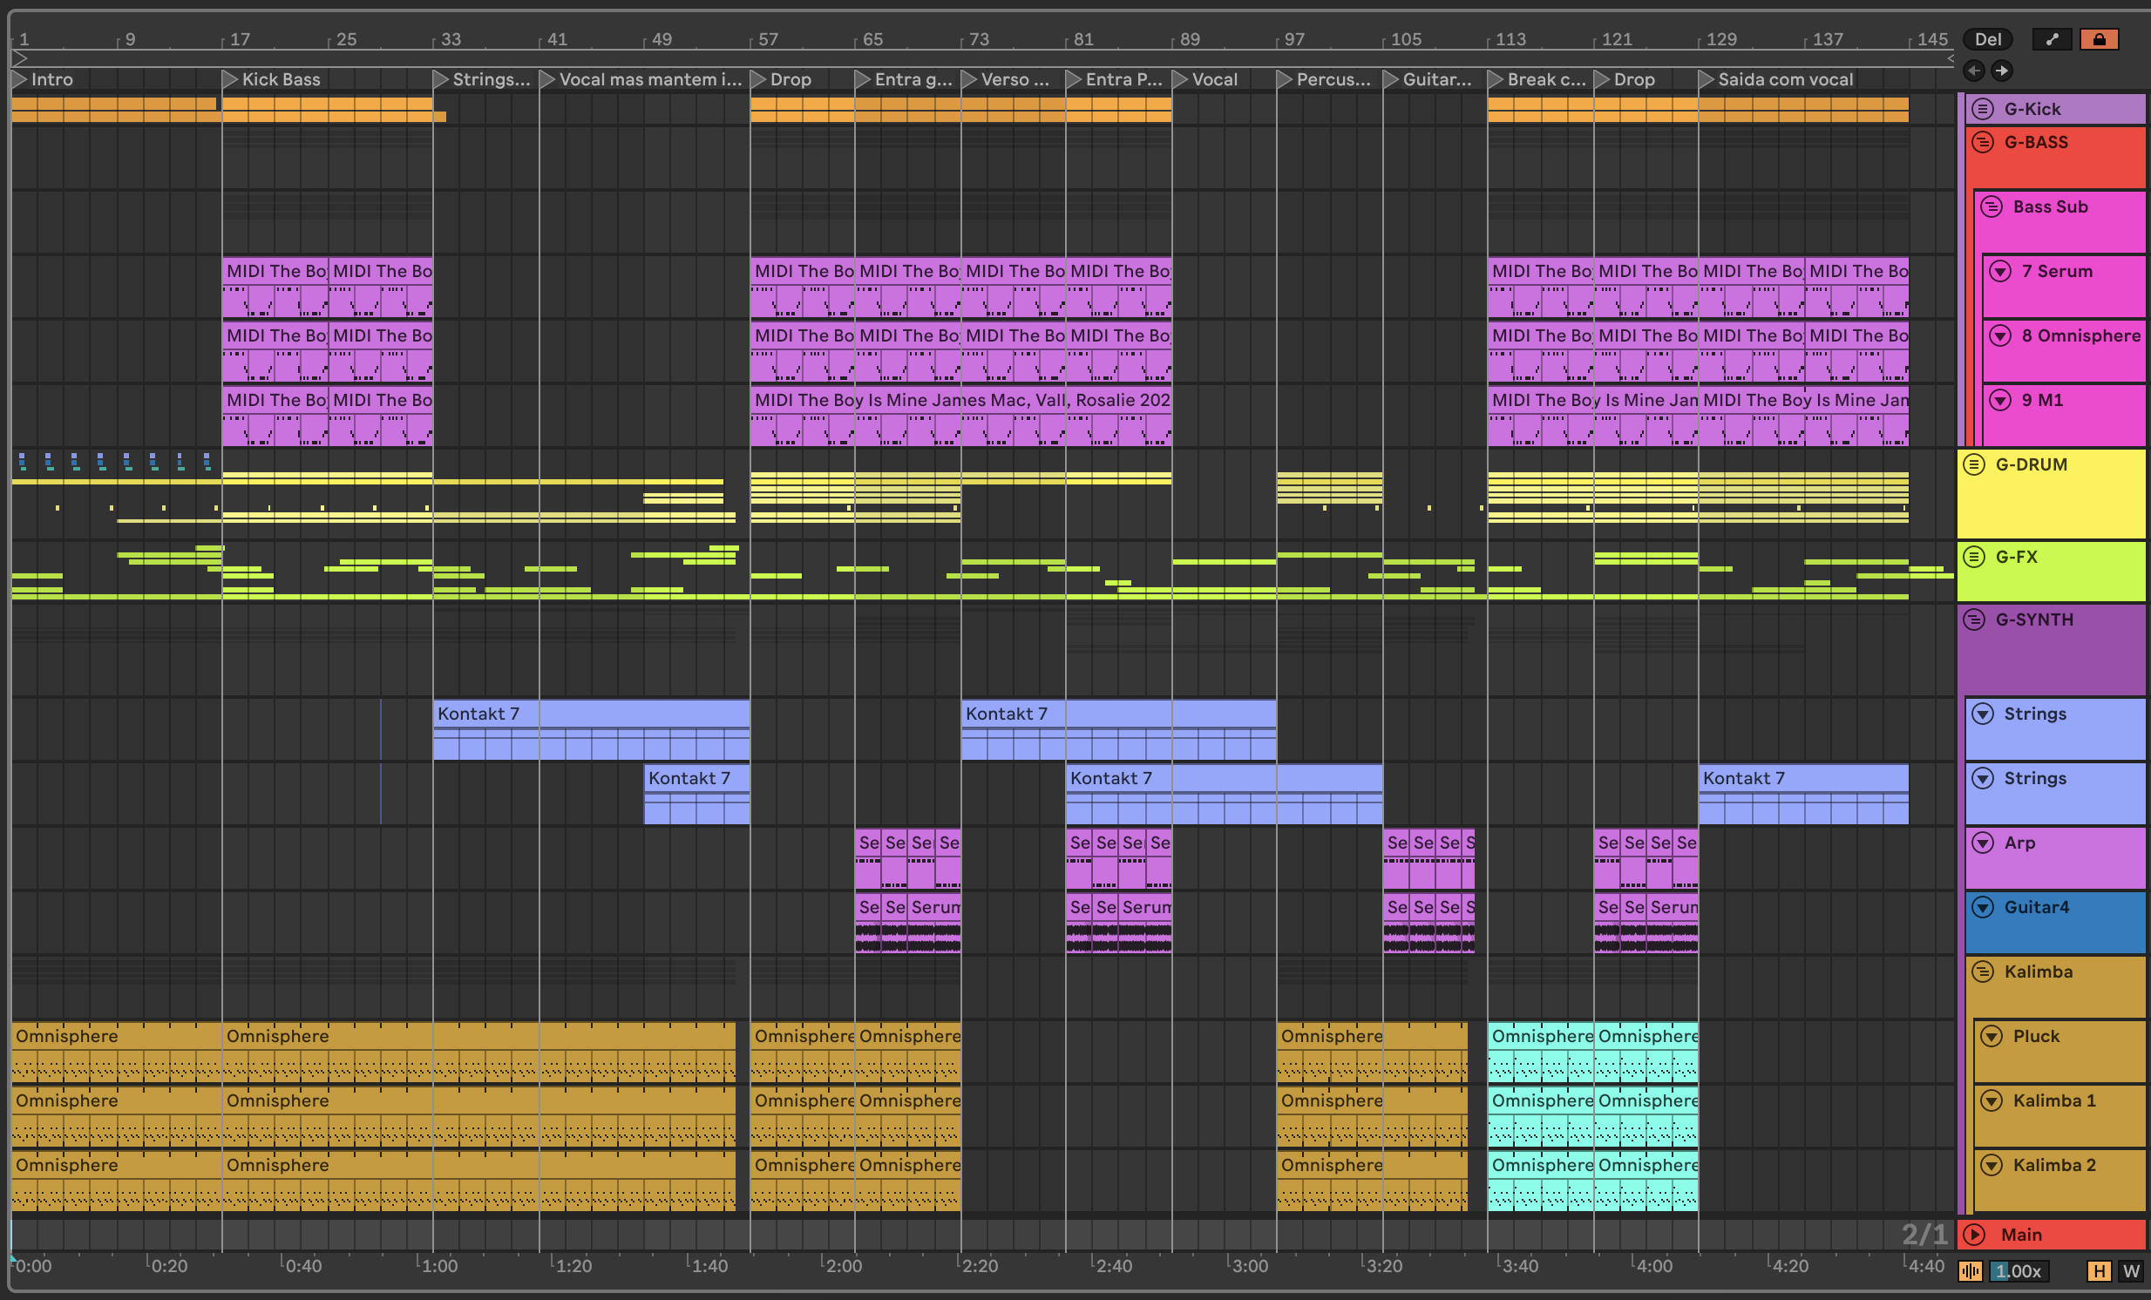Fold the Guitar4 track arrow
Image resolution: width=2151 pixels, height=1300 pixels.
(1984, 907)
